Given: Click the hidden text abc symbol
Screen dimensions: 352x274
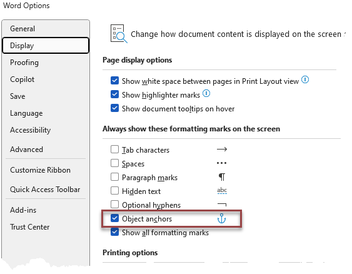Looking at the screenshot, I should 222,191.
